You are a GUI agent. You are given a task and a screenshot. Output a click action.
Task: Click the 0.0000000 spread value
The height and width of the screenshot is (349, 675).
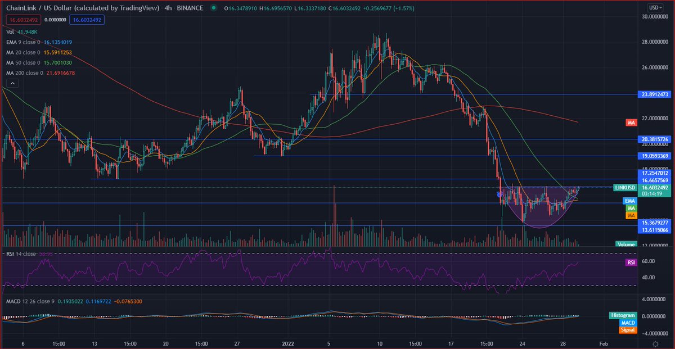click(x=55, y=20)
